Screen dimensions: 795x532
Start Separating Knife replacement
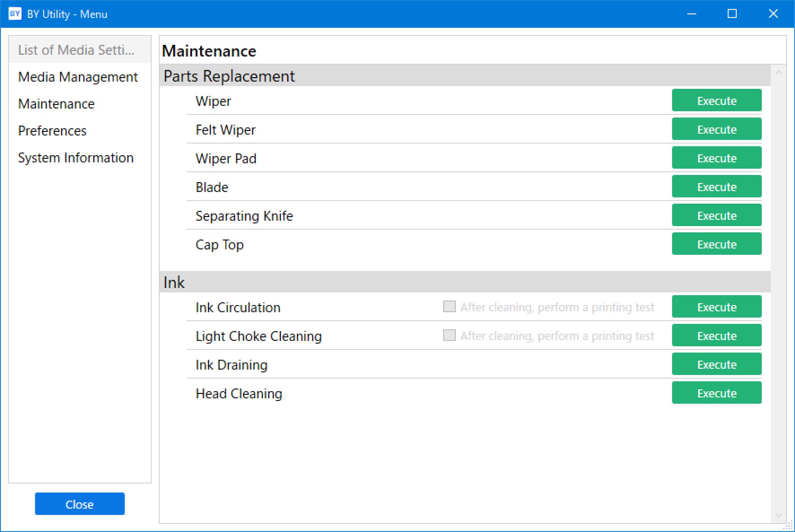716,215
